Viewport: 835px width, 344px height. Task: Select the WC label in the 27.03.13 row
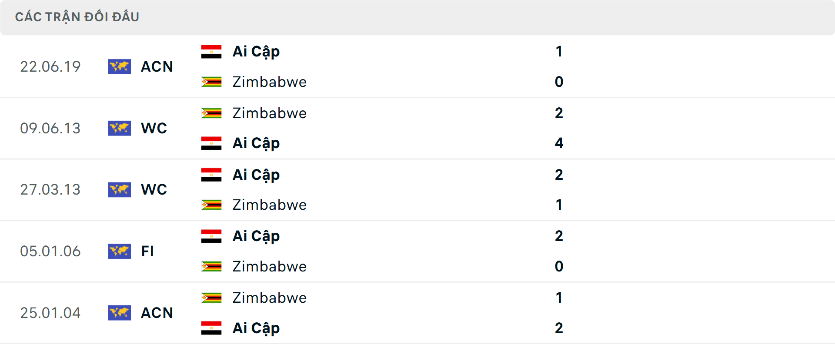click(x=154, y=189)
